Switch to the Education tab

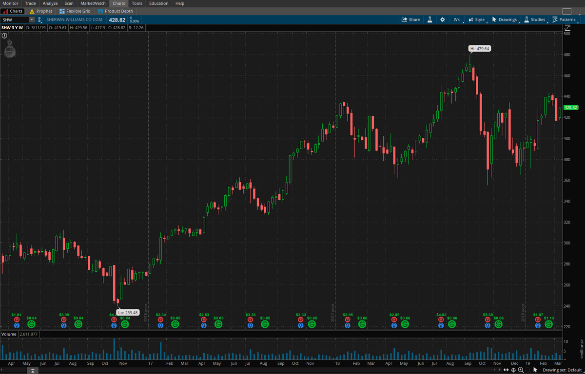point(158,3)
